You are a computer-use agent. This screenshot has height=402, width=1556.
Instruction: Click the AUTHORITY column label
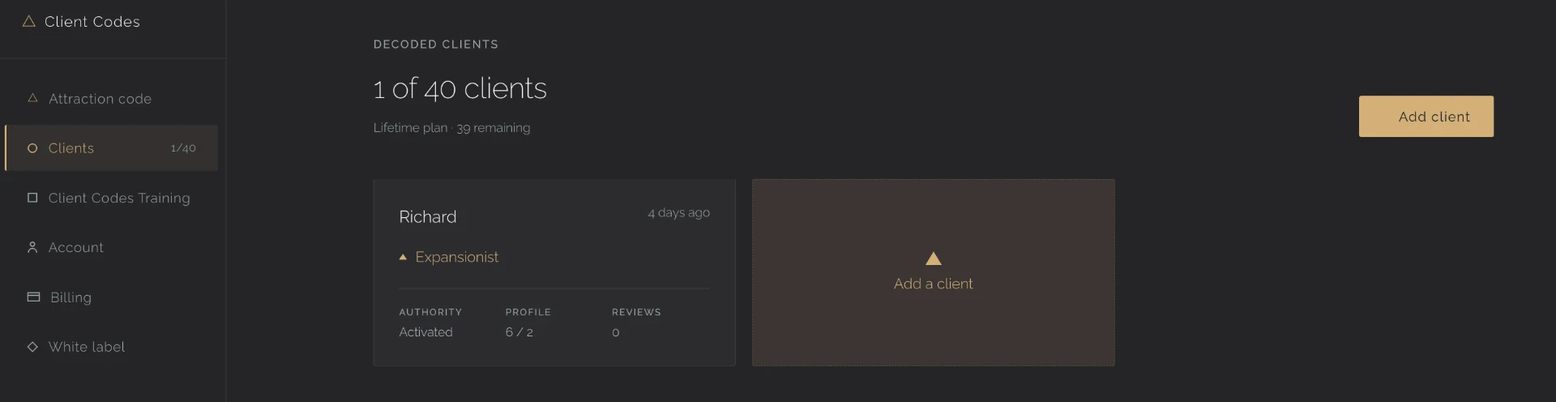click(x=430, y=312)
